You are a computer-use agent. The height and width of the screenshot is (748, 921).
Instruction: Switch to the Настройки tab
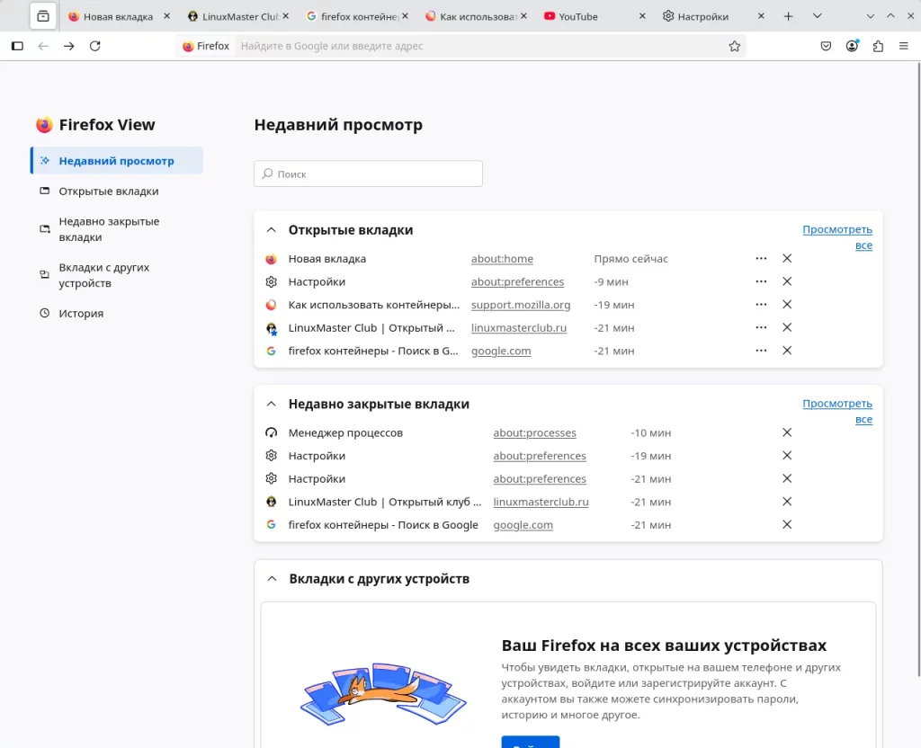coord(713,16)
